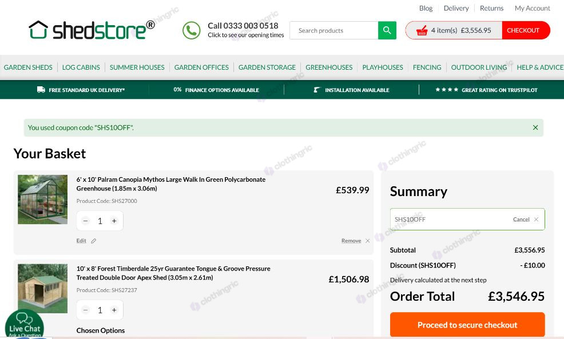Click the Order Total £3,546.95 amount
This screenshot has width=564, height=339.
(516, 296)
